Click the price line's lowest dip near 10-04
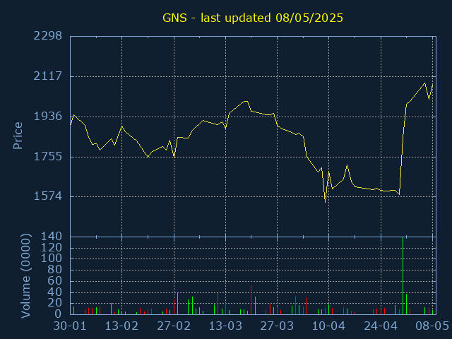 325,202
